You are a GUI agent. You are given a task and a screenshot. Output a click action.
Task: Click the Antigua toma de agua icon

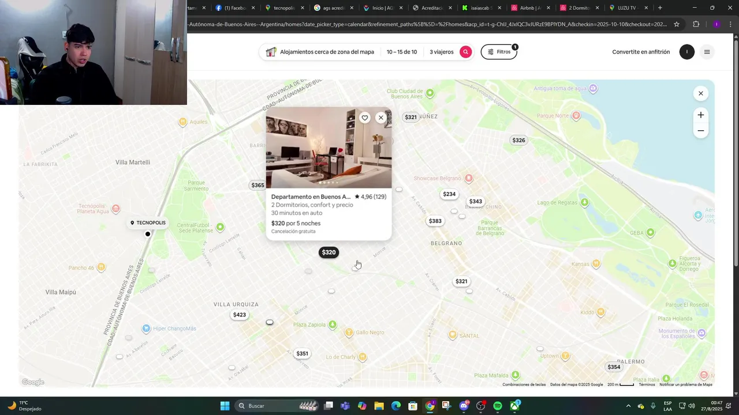(593, 88)
